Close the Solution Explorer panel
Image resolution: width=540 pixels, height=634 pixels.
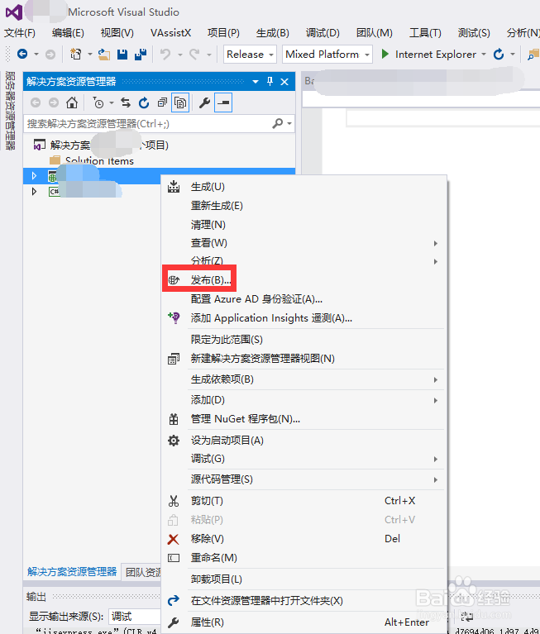(284, 82)
